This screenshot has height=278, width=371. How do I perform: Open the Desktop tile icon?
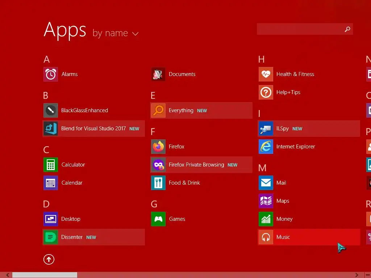[51, 219]
